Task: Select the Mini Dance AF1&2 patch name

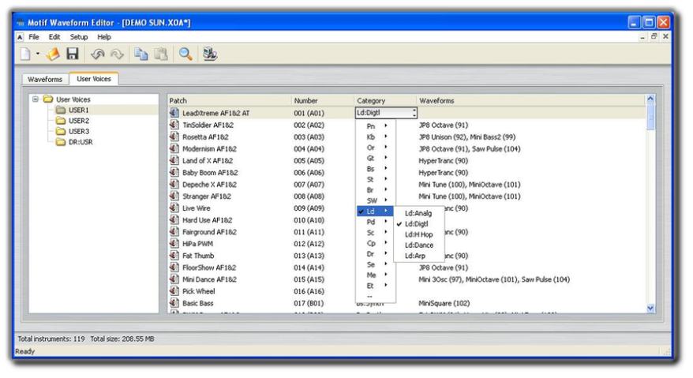Action: 209,279
